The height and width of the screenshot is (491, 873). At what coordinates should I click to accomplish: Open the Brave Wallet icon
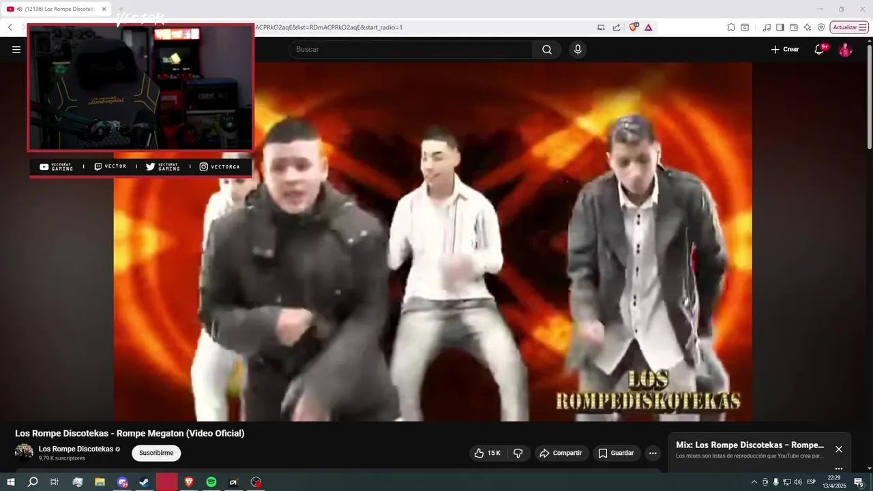(x=794, y=27)
